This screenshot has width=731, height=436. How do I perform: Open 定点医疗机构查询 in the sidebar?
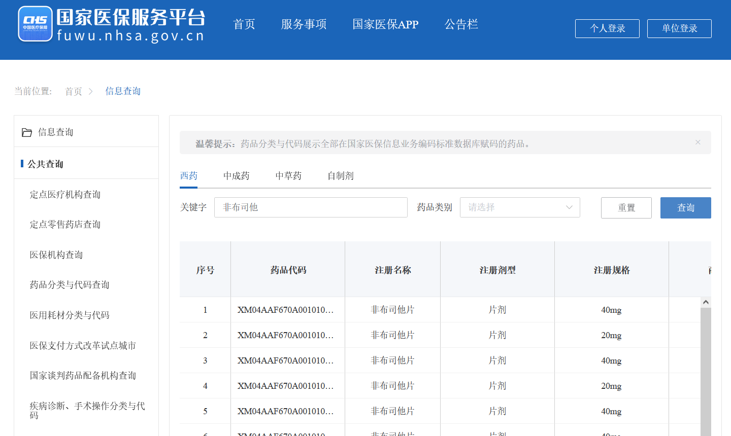65,195
